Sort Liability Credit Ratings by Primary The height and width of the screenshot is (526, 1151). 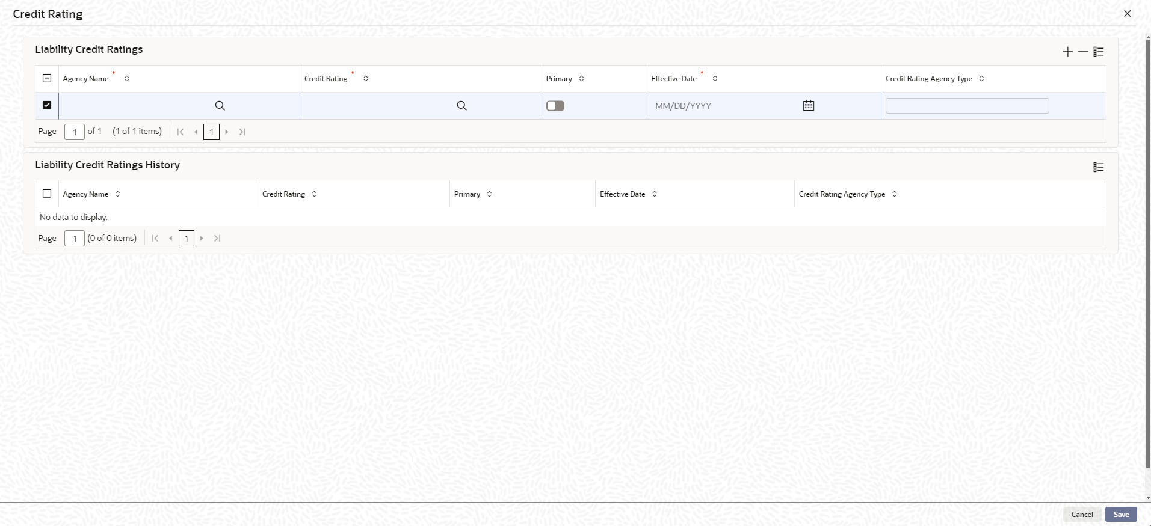point(581,79)
